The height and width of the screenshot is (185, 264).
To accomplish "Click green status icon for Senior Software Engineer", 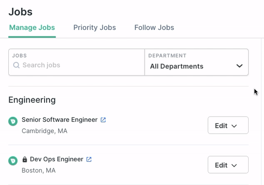I will click(13, 121).
